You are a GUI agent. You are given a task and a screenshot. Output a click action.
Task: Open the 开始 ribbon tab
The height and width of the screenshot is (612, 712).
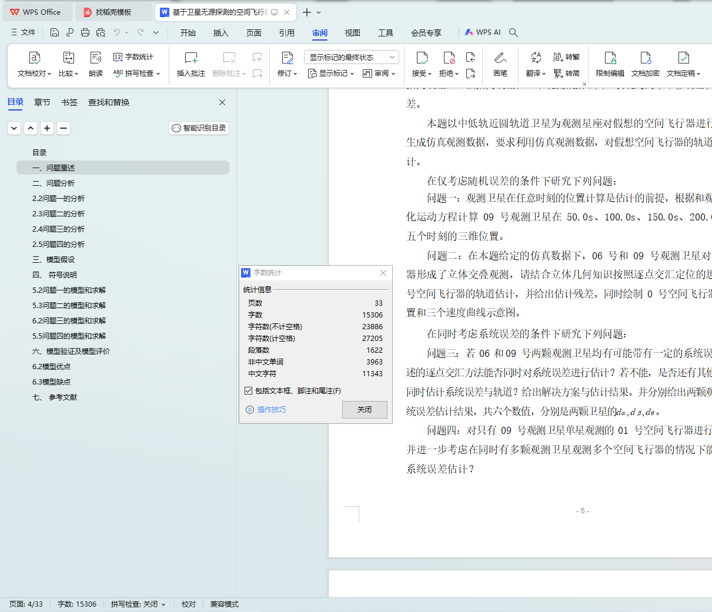click(188, 33)
